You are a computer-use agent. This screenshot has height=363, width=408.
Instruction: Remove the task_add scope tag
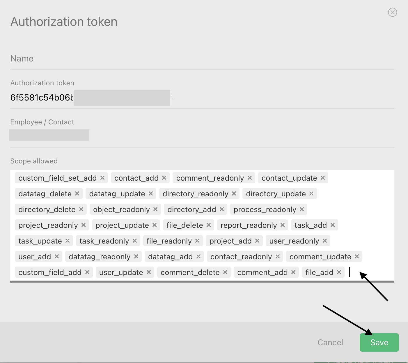click(x=333, y=225)
